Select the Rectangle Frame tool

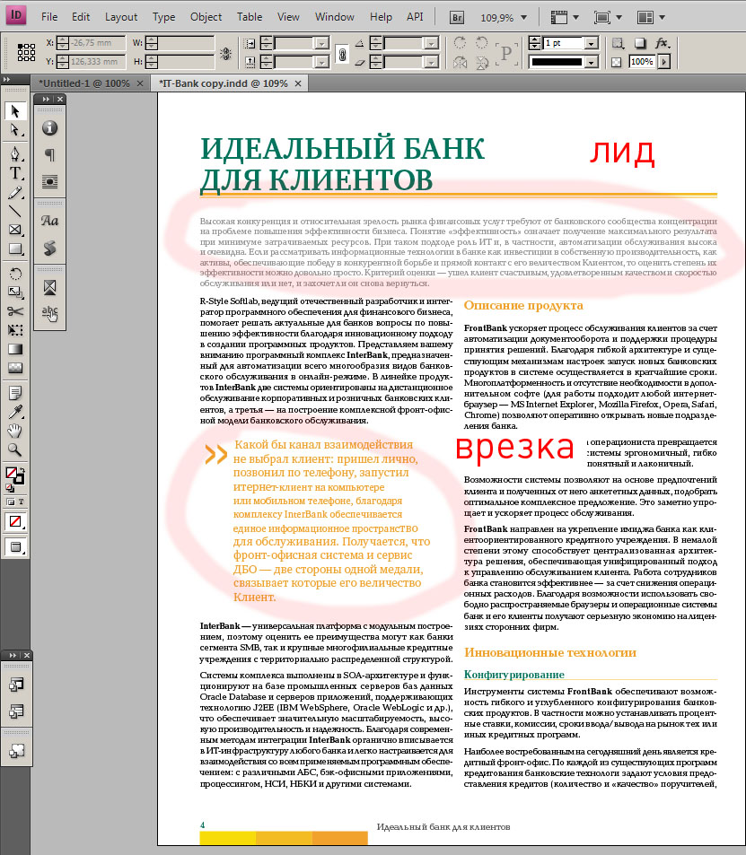tap(15, 230)
